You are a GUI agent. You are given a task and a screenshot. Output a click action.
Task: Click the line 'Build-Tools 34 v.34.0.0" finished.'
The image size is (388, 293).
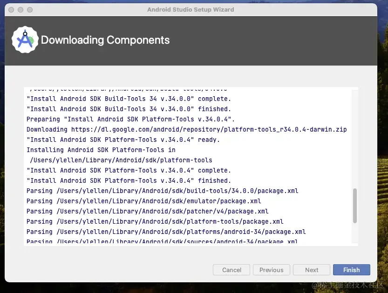point(129,109)
